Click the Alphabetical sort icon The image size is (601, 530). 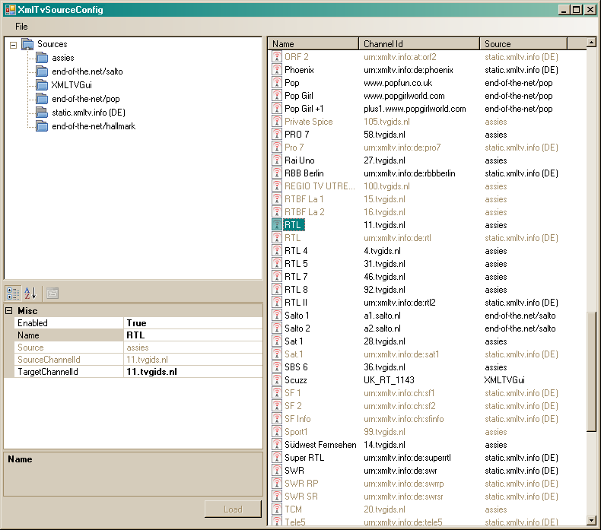(x=30, y=294)
